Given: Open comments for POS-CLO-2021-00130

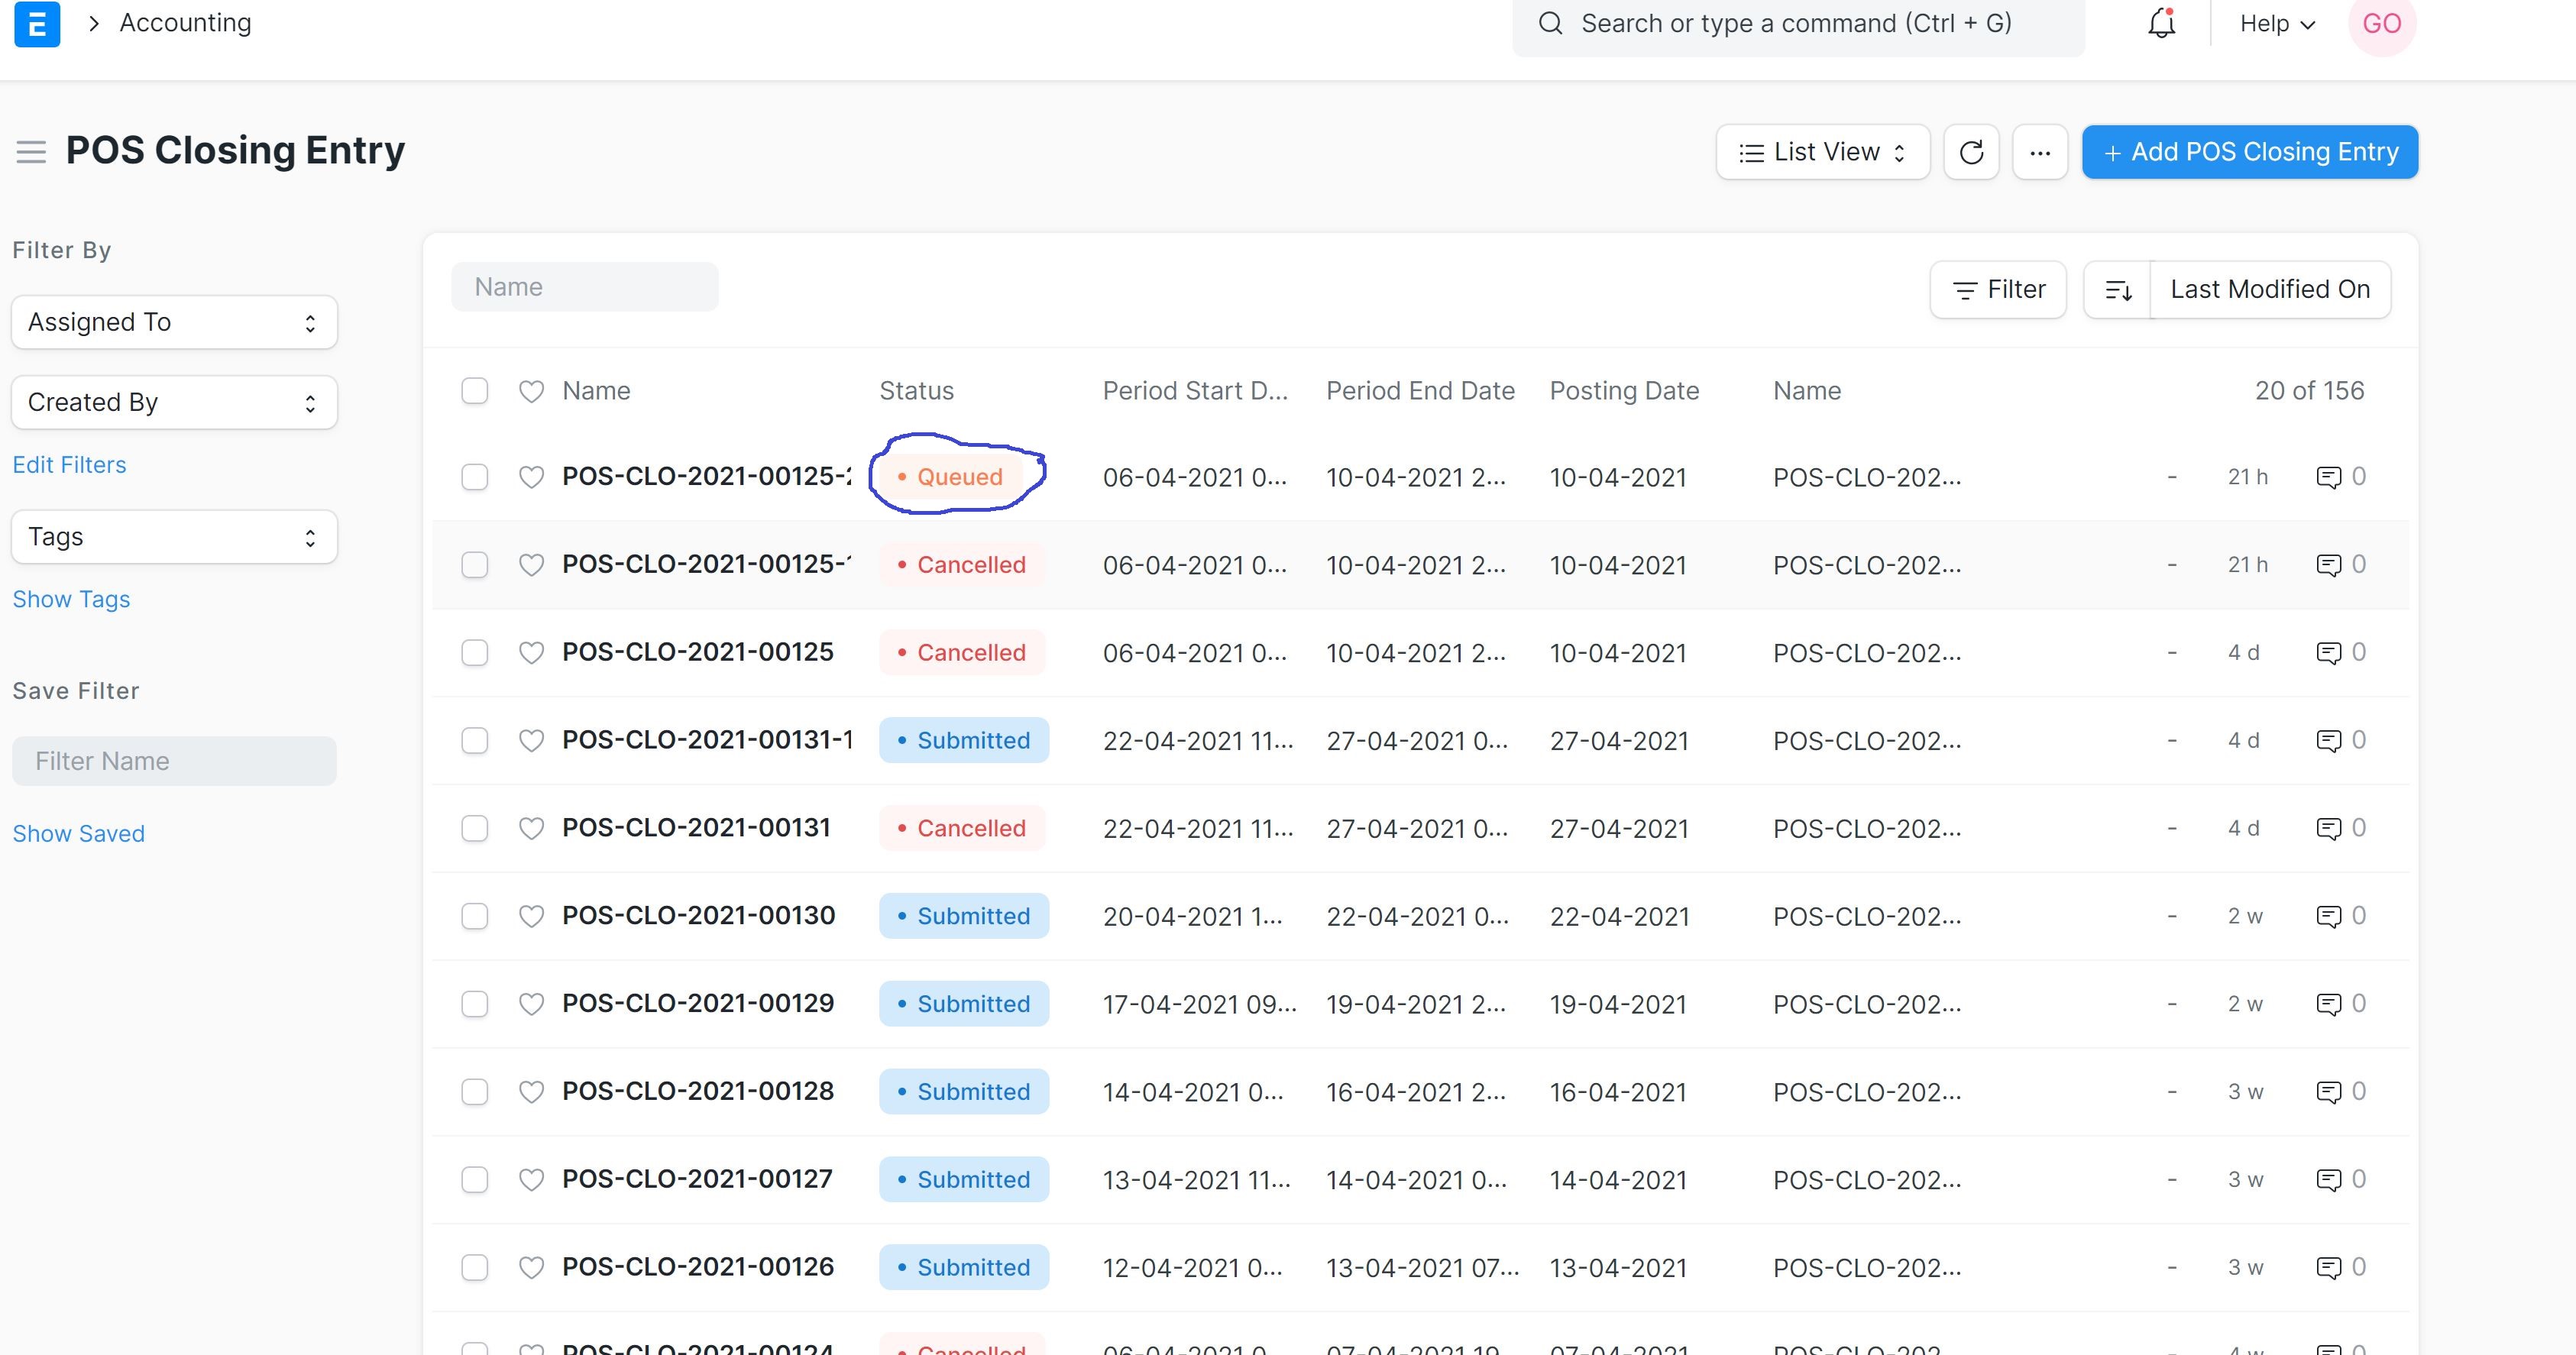Looking at the screenshot, I should (x=2331, y=915).
